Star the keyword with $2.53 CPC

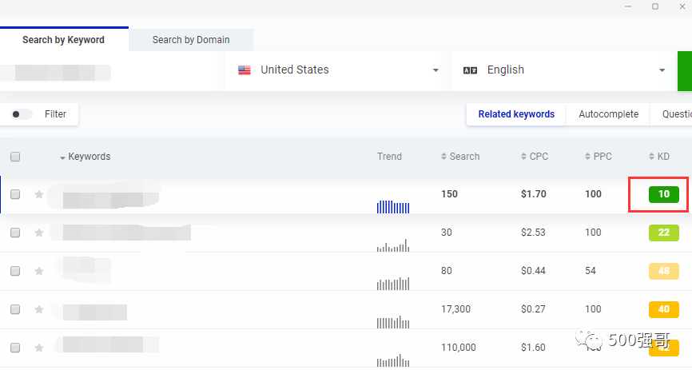click(39, 233)
